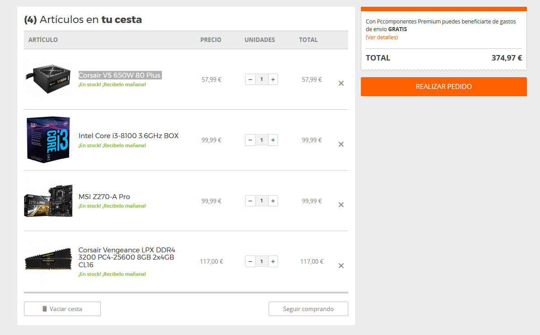
Task: Open the Corsair Vengeance LPX DDR4 product link
Action: tap(126, 257)
